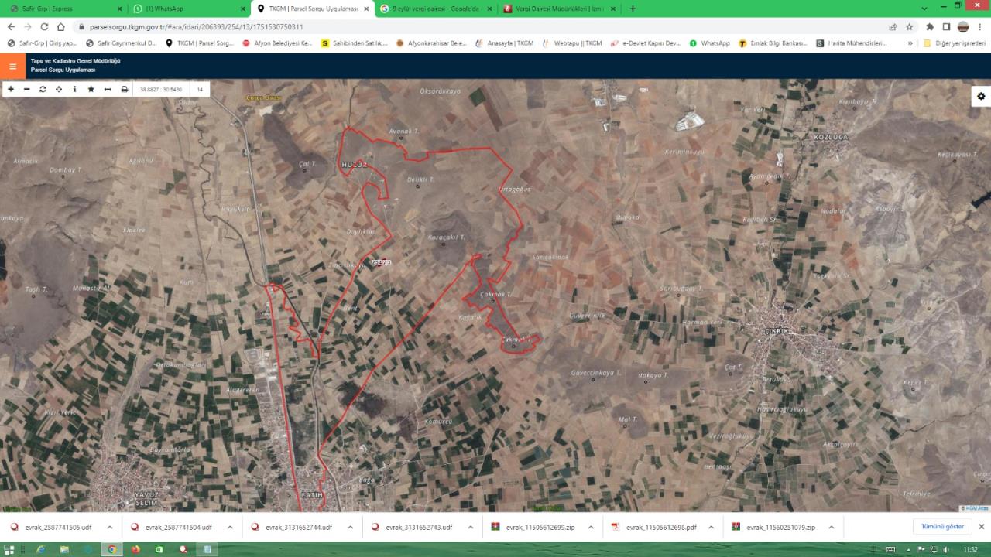Screen dimensions: 991x557
Task: Open the Chrome three-dot menu
Action: (x=980, y=26)
